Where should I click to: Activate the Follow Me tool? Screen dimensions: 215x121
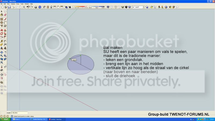tap(5, 34)
